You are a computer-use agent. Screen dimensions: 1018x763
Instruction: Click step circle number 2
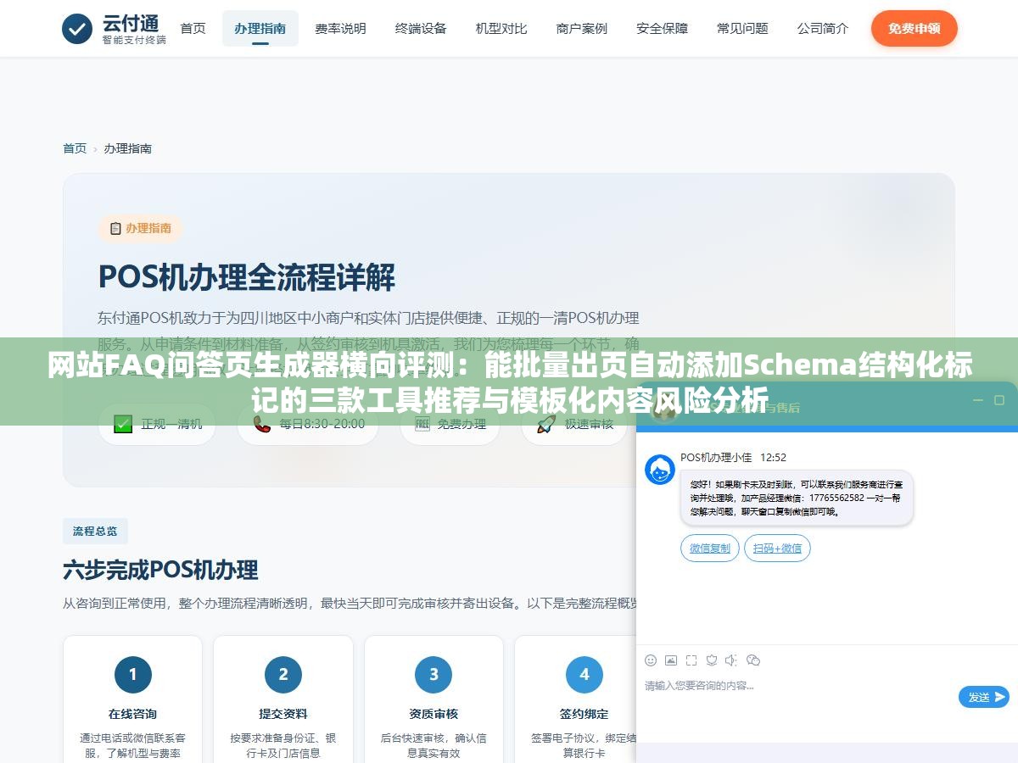tap(283, 675)
